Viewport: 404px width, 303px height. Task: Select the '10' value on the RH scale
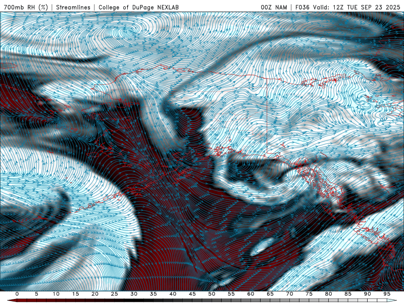click(x=56, y=294)
